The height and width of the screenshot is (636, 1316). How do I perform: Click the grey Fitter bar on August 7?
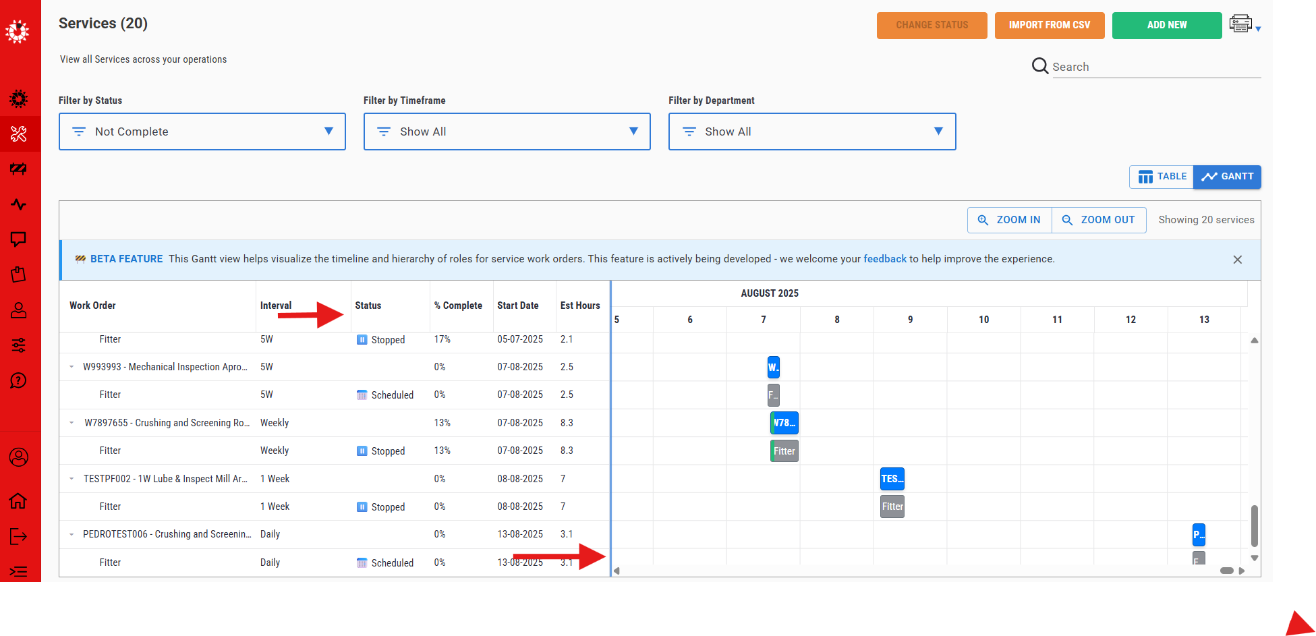point(784,451)
